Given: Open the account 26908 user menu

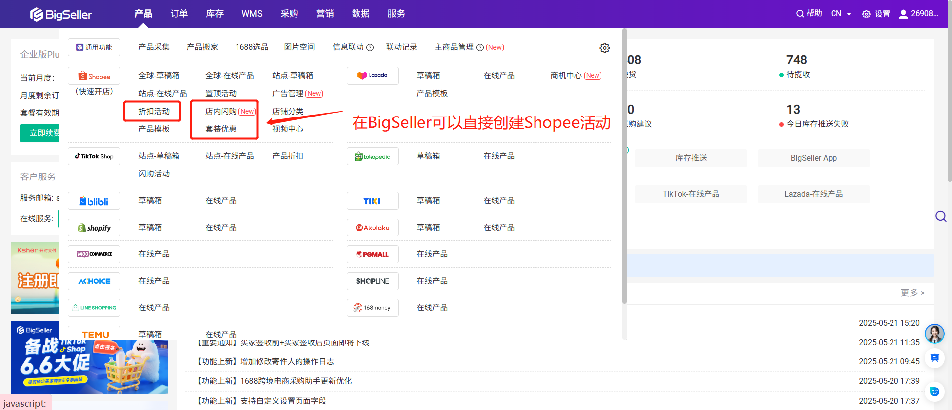Looking at the screenshot, I should click(919, 14).
